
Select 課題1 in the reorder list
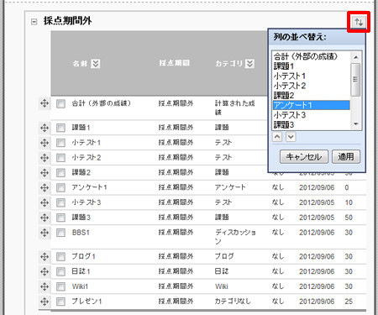tap(312, 66)
